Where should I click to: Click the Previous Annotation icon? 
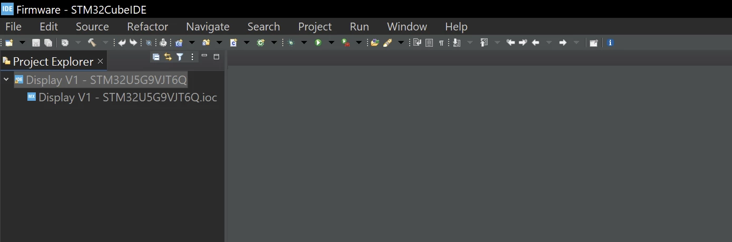pos(484,43)
